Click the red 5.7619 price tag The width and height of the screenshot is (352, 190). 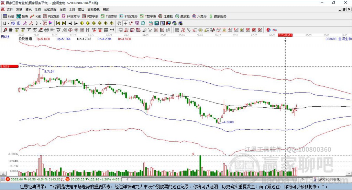pyautogui.click(x=9, y=66)
